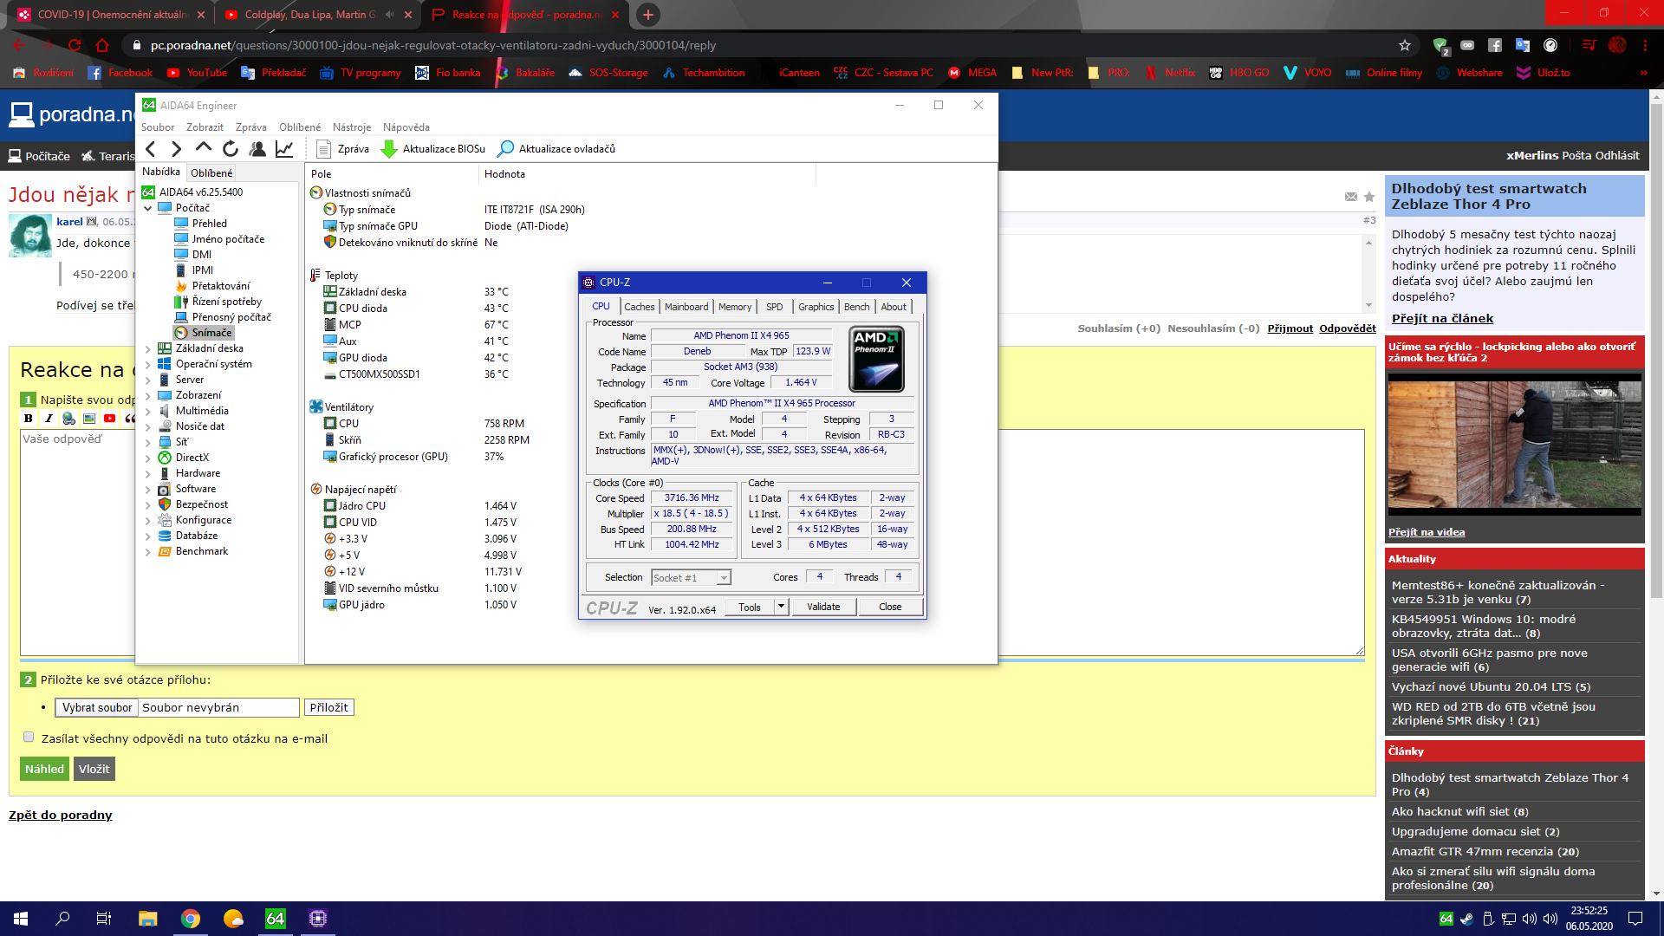The width and height of the screenshot is (1664, 936).
Task: Click the Zpět do poradny link
Action: click(61, 815)
